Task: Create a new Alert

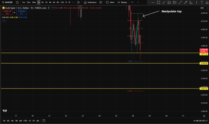Action: (x=110, y=2)
